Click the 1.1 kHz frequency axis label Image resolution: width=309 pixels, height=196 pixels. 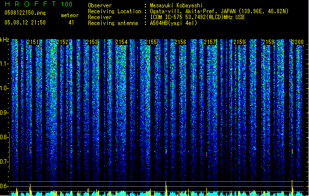[x=4, y=64]
